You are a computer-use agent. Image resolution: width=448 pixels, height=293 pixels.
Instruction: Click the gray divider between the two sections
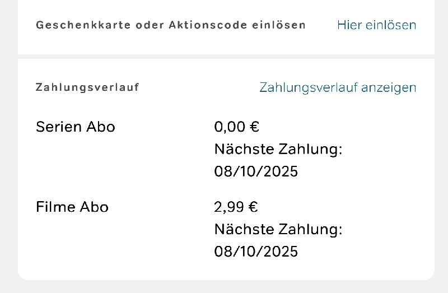[224, 56]
